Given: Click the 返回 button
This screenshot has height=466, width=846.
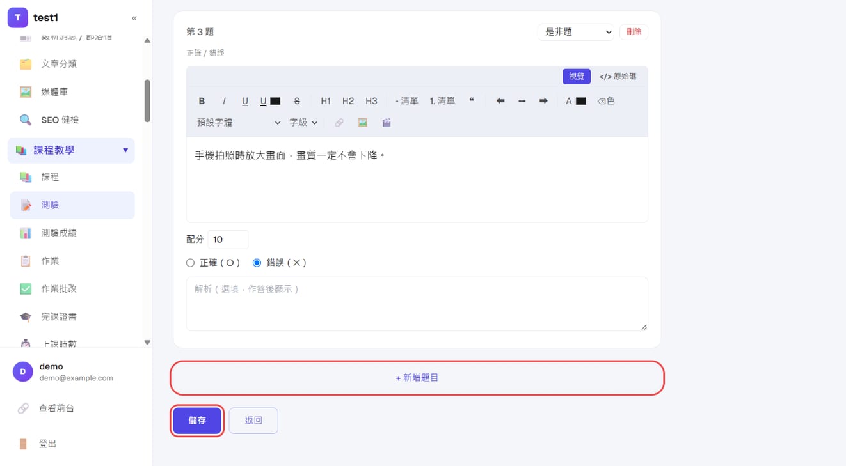Looking at the screenshot, I should [253, 421].
